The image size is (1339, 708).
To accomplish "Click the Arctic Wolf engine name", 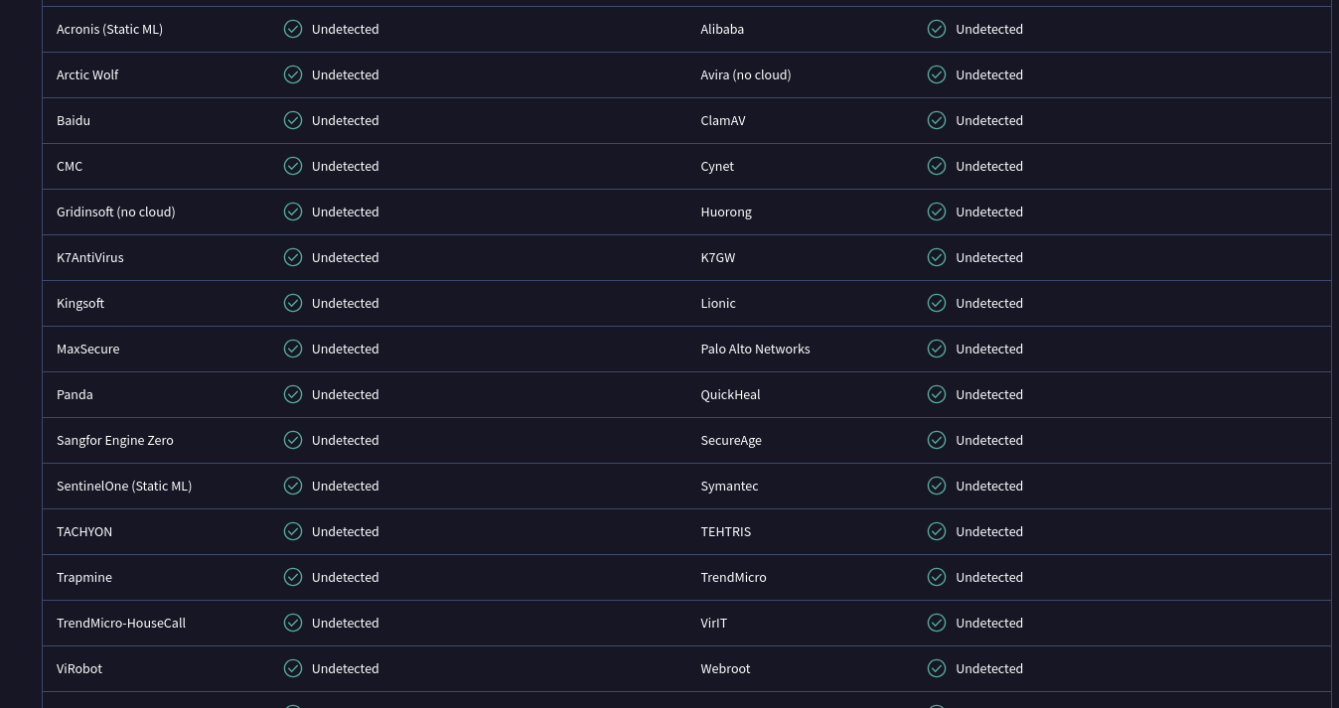I will (87, 74).
